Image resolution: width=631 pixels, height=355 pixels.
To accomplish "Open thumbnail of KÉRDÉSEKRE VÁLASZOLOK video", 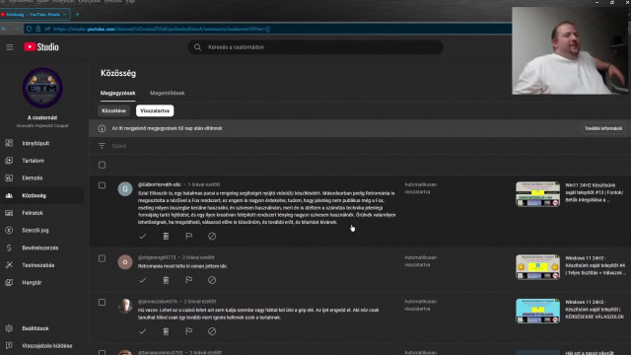I will point(538,311).
